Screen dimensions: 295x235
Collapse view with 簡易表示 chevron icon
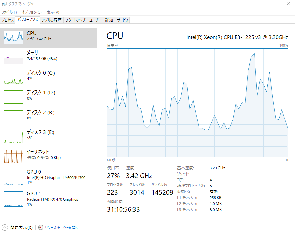point(5,227)
